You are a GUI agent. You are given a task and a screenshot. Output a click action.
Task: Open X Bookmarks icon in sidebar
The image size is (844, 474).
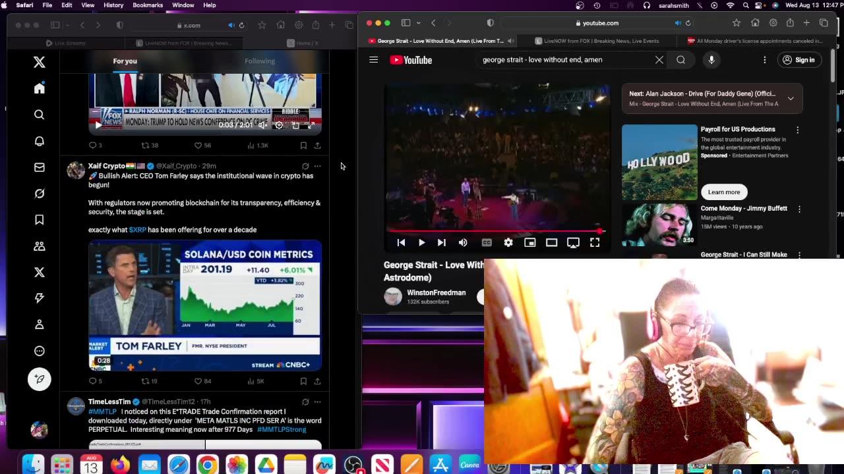pos(40,220)
